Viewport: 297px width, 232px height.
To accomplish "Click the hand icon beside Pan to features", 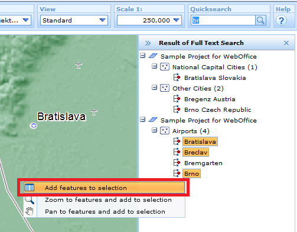I will pyautogui.click(x=30, y=211).
